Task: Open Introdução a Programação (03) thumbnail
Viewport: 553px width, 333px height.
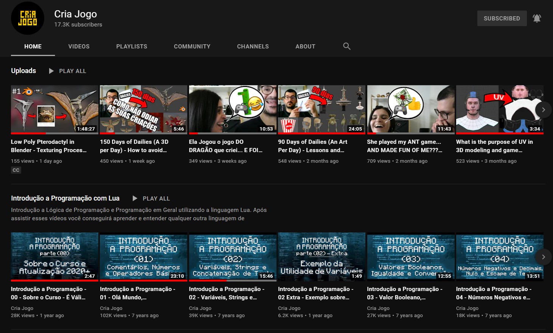Action: 411,256
